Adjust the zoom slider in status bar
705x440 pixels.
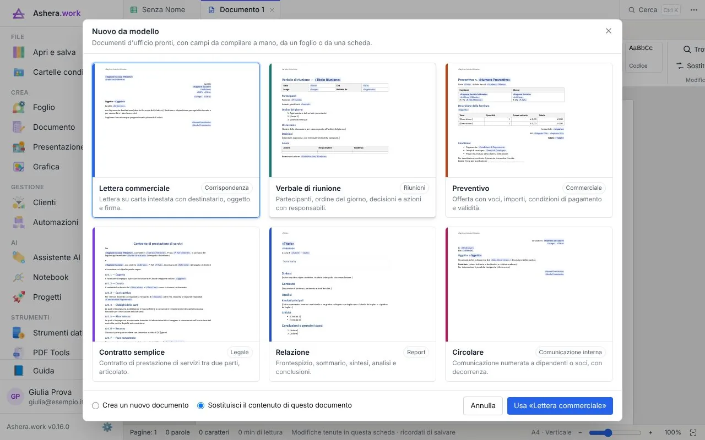tap(614, 433)
